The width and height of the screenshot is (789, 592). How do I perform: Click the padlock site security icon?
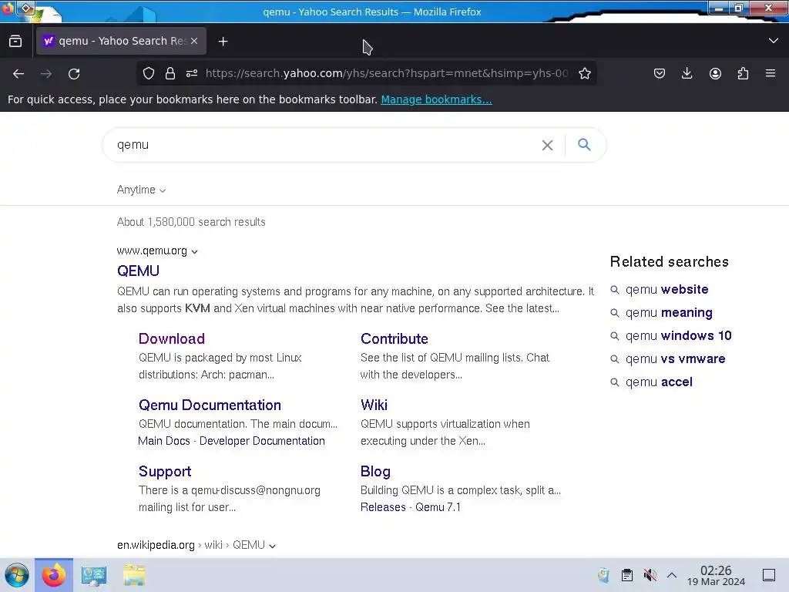pos(170,73)
